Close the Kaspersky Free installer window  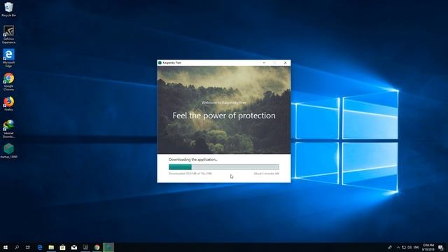coord(285,62)
